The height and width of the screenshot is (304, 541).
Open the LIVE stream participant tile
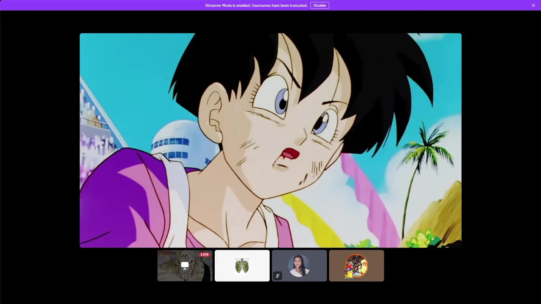(x=185, y=266)
